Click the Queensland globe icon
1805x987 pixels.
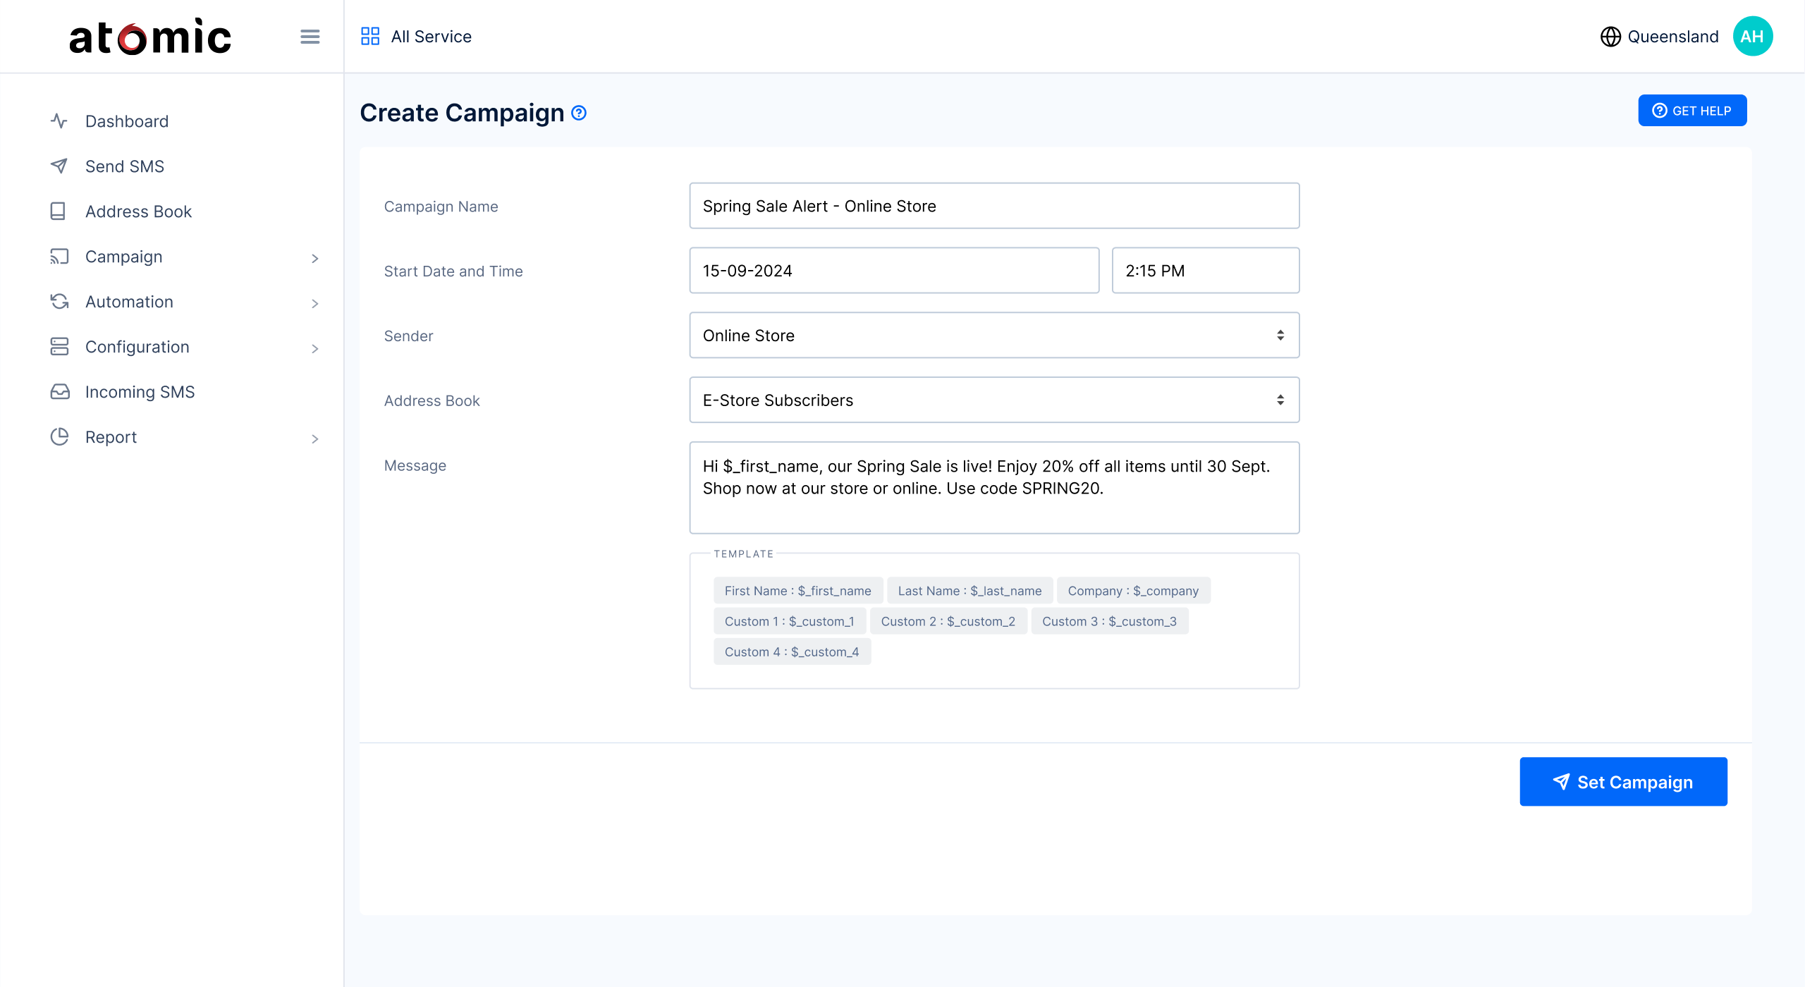pyautogui.click(x=1610, y=37)
